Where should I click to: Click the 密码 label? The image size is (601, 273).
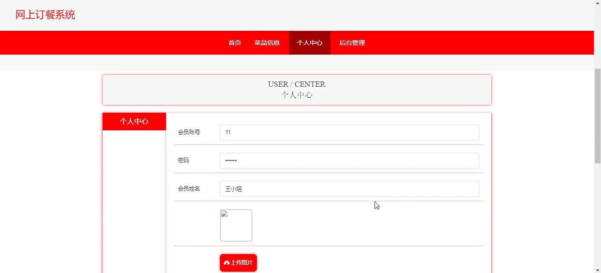pyautogui.click(x=183, y=160)
